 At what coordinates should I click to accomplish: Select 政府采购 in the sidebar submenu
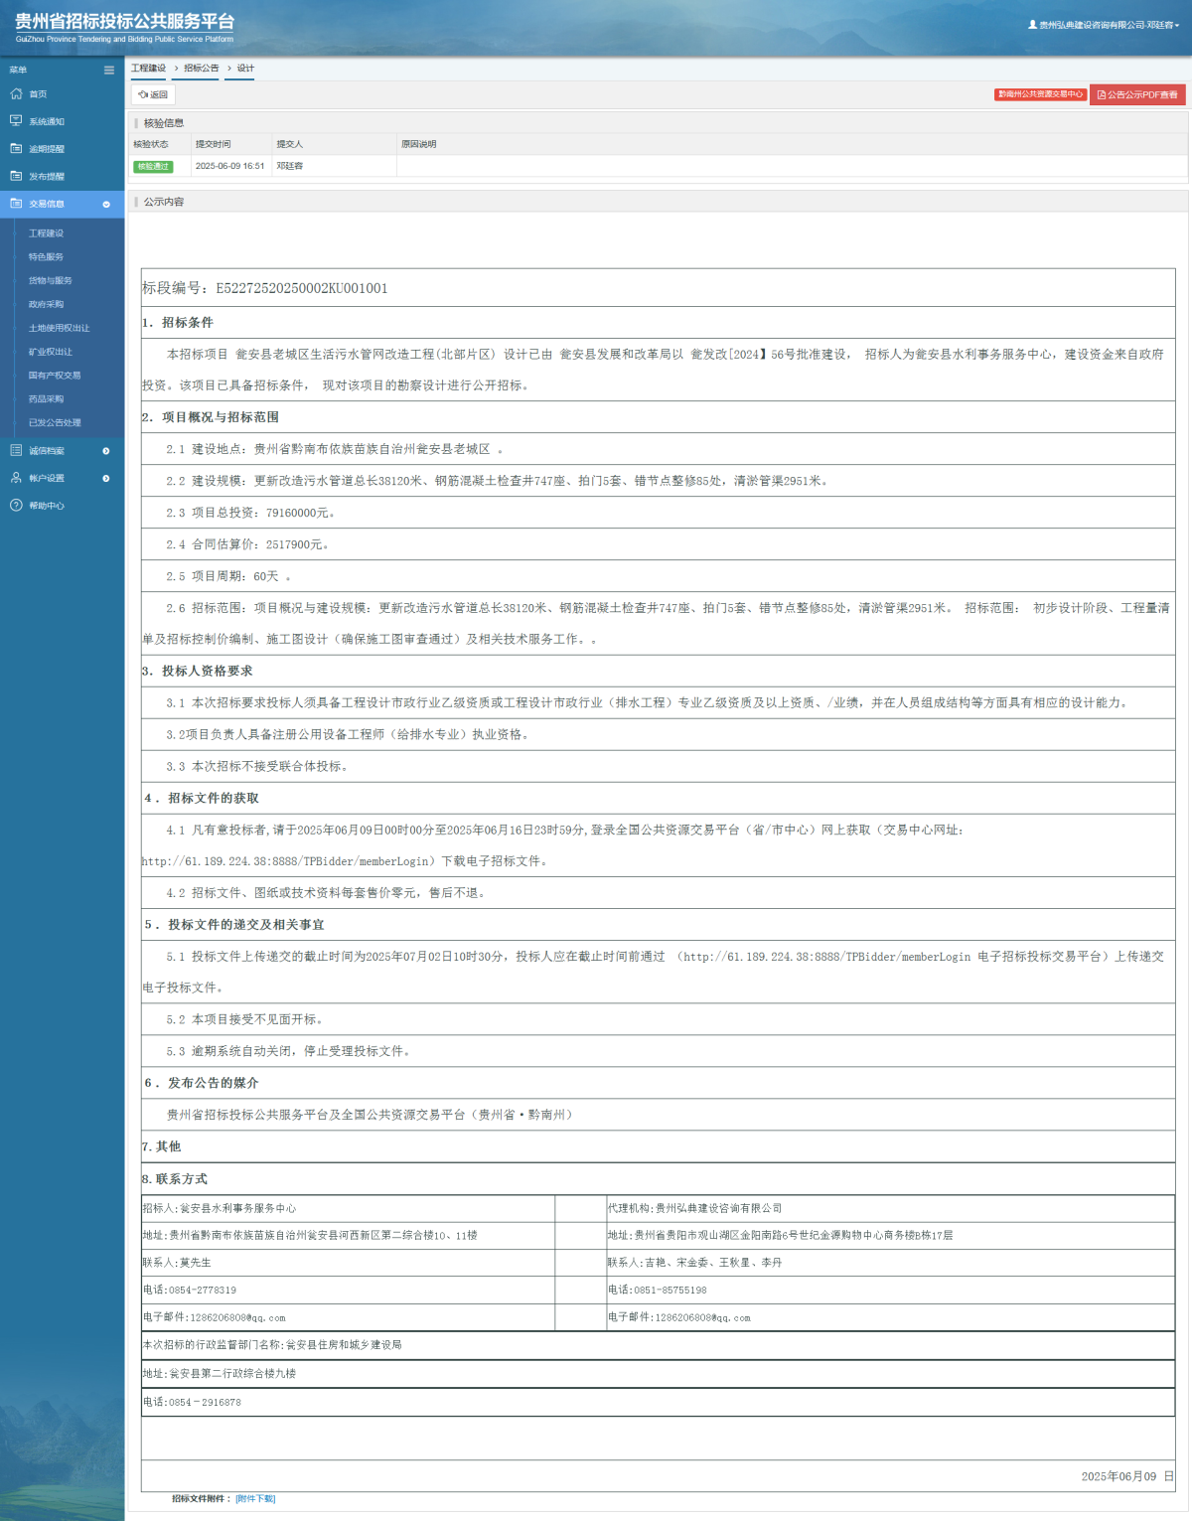coord(46,304)
